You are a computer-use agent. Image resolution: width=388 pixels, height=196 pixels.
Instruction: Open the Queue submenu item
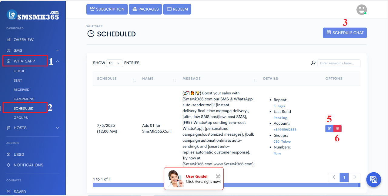click(19, 71)
